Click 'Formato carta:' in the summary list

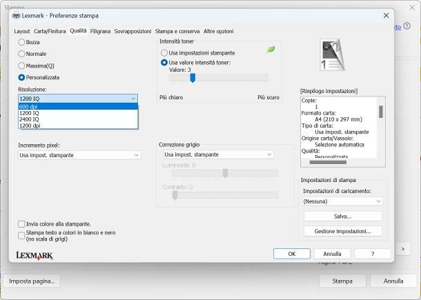pyautogui.click(x=318, y=113)
